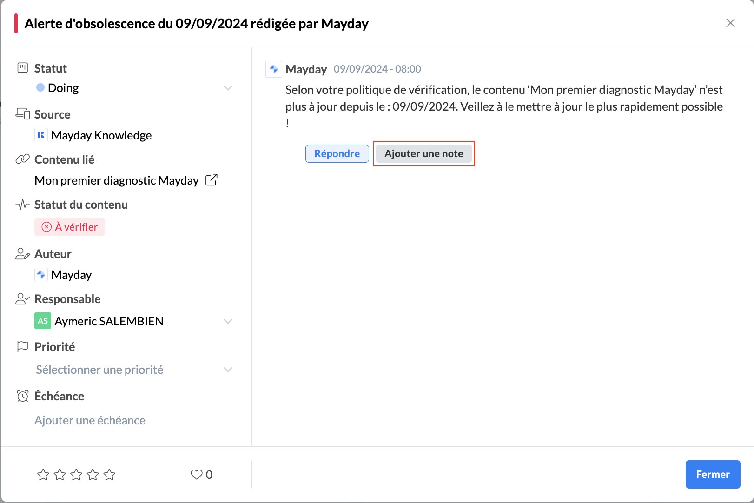Click the Échéance alarm clock icon

click(22, 396)
